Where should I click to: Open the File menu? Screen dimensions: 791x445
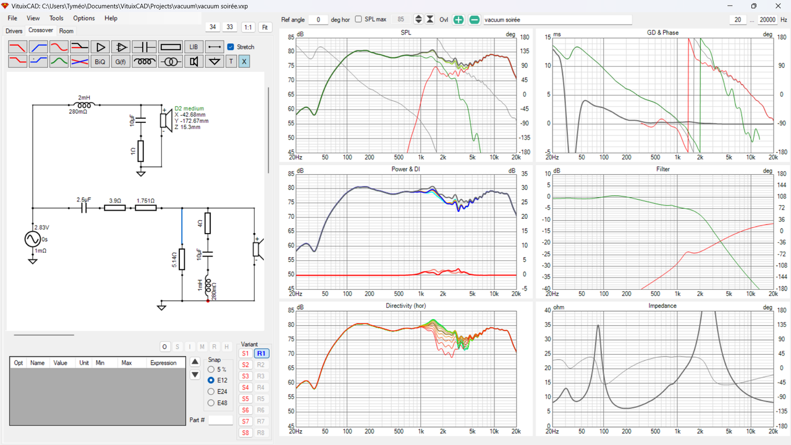click(x=12, y=18)
